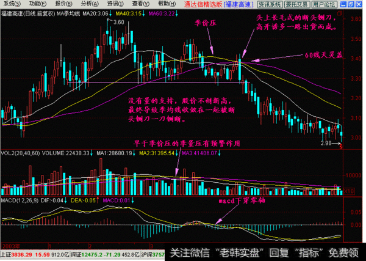Click the 委托交易 button
Image resolution: width=366 pixels, height=261 pixels.
coord(297,4)
